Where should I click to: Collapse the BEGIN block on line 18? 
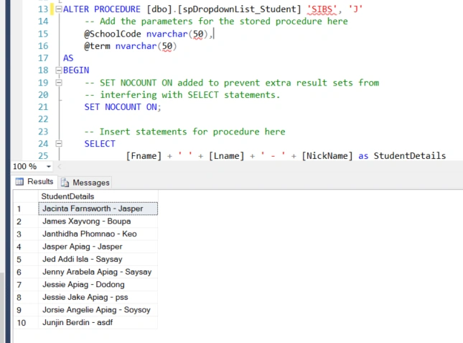tap(59, 70)
